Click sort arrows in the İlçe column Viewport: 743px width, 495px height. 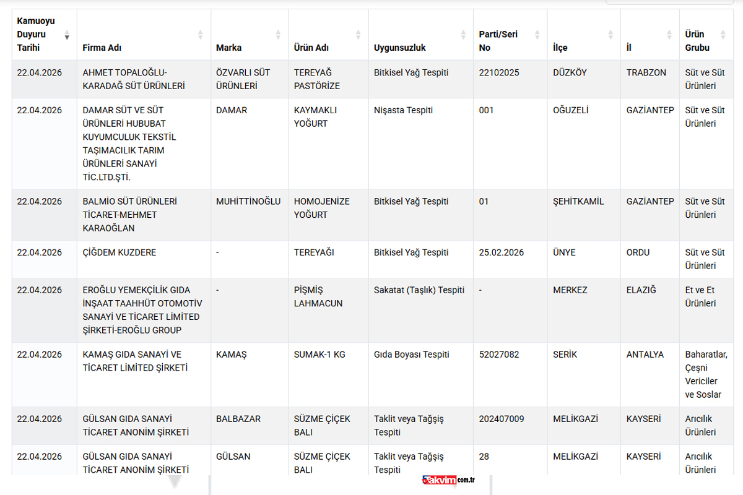(610, 35)
